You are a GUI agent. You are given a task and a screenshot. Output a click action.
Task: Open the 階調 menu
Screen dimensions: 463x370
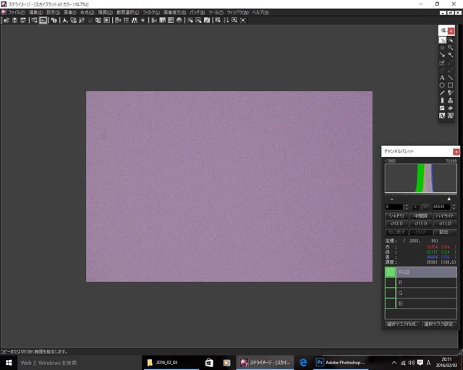[x=106, y=12]
